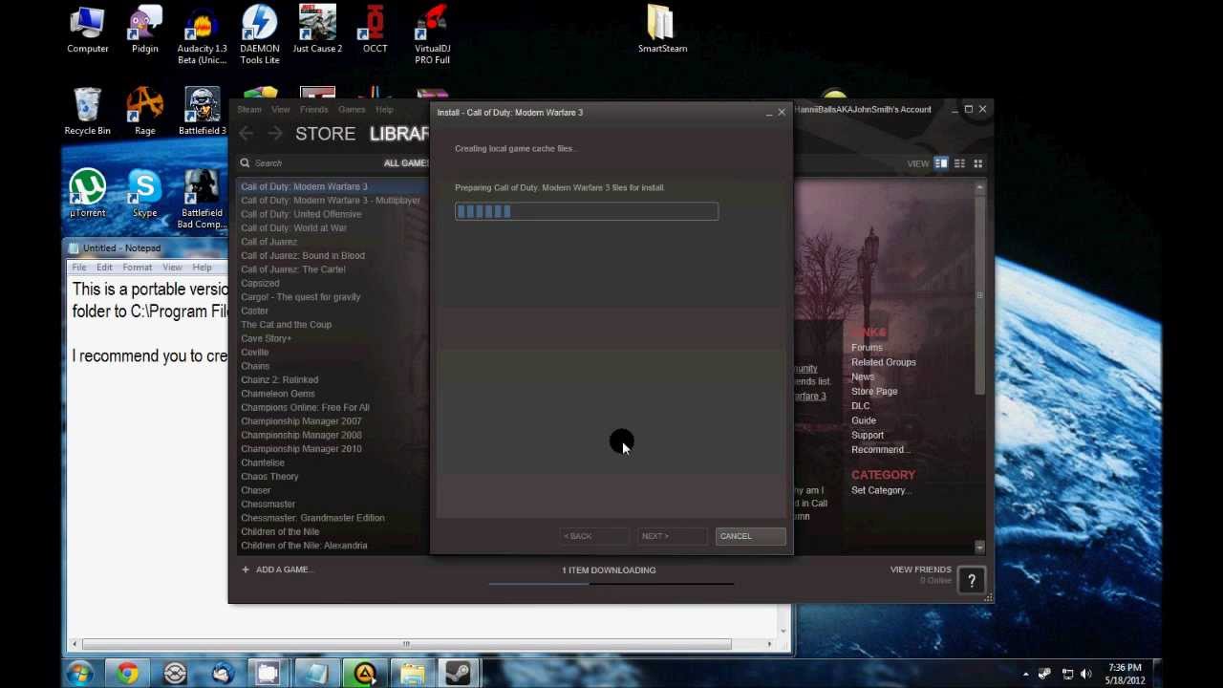Open the Battlefield 3 desktop shortcut
The width and height of the screenshot is (1223, 688).
click(202, 112)
